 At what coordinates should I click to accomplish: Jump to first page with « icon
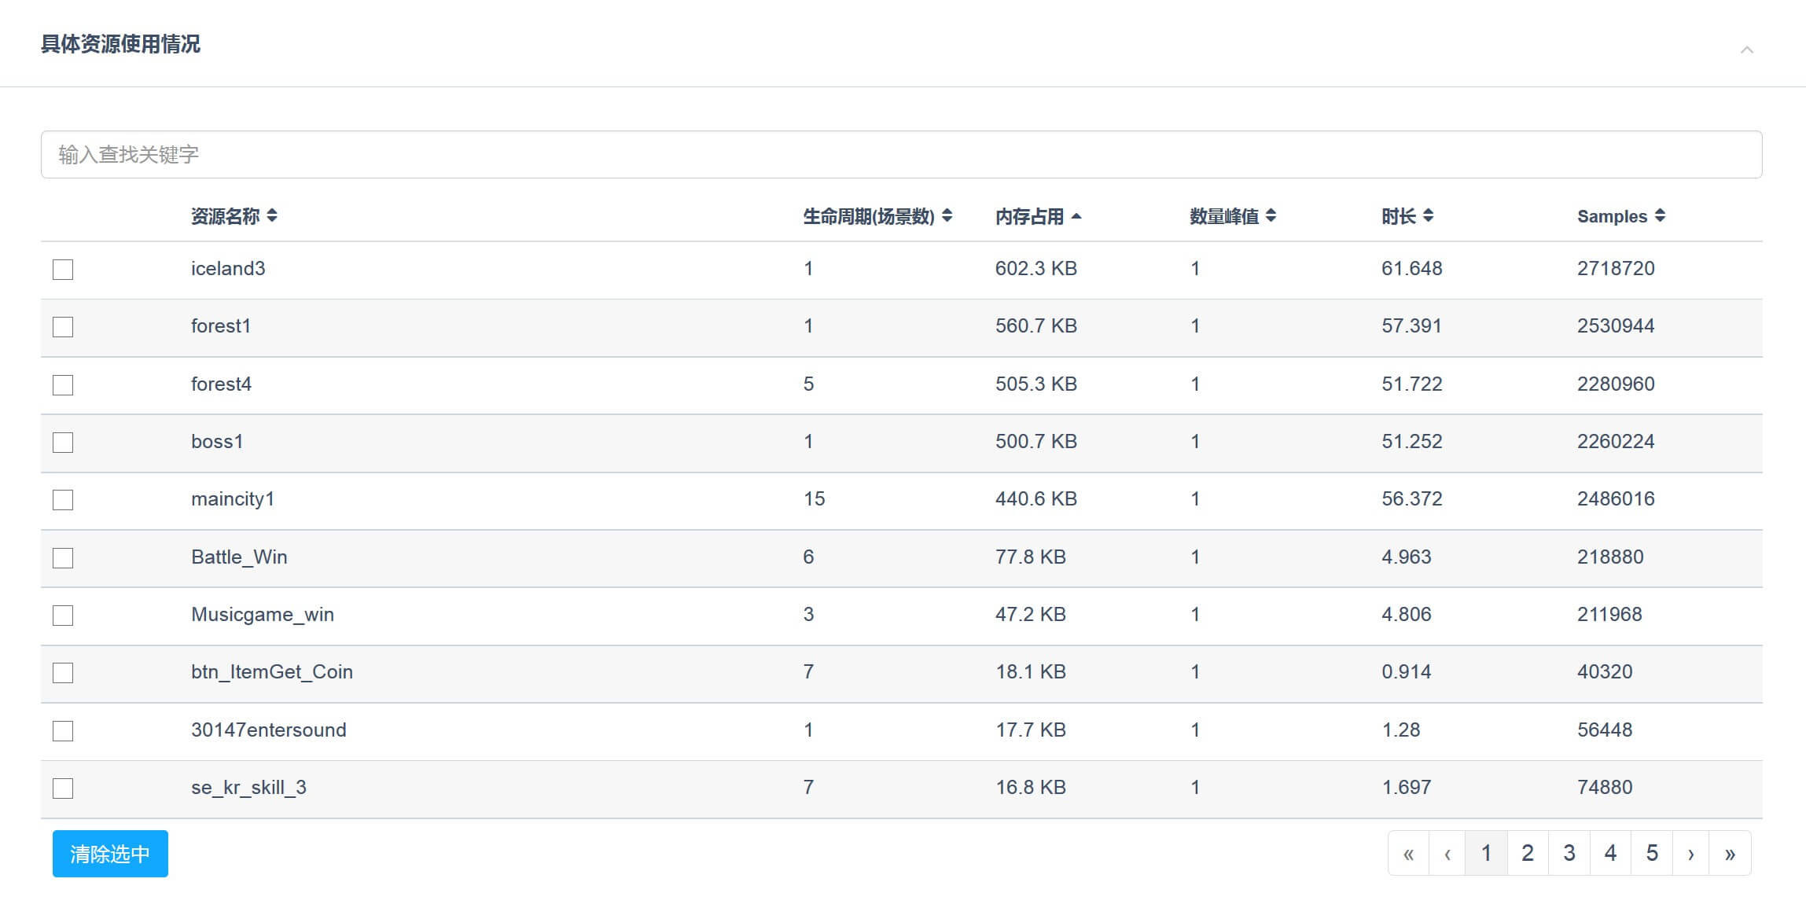pyautogui.click(x=1408, y=854)
